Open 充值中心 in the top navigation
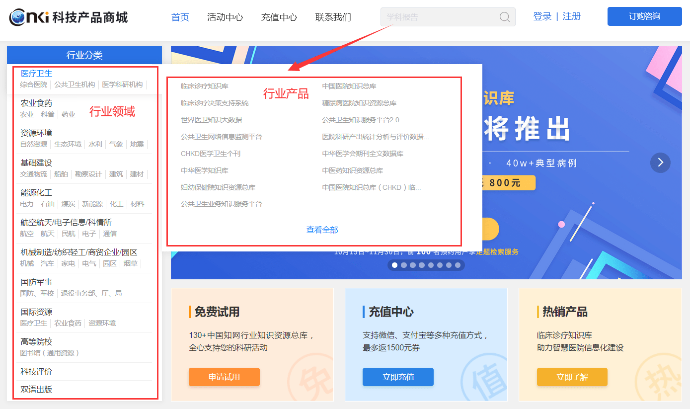The width and height of the screenshot is (690, 409). pyautogui.click(x=279, y=17)
